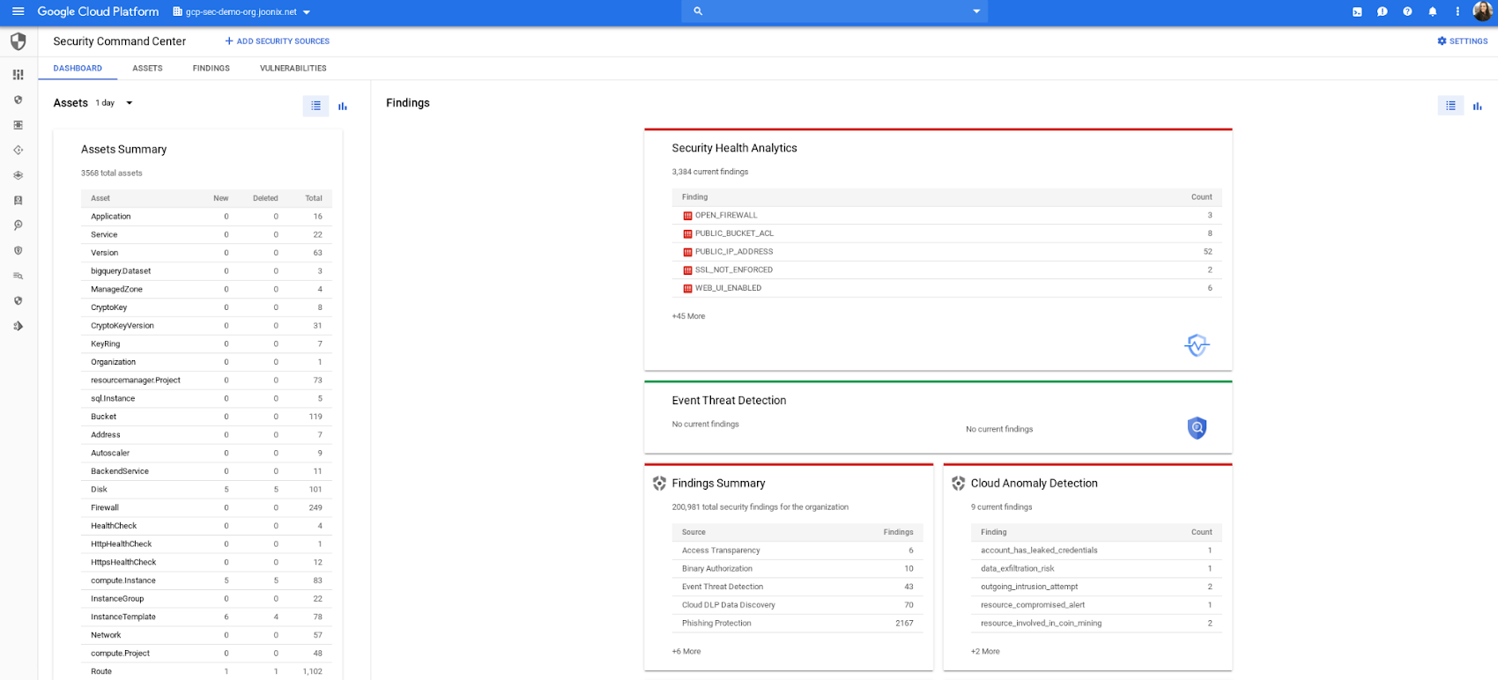Click the Findings Summary card icon
Screen dimensions: 1498x680
659,484
